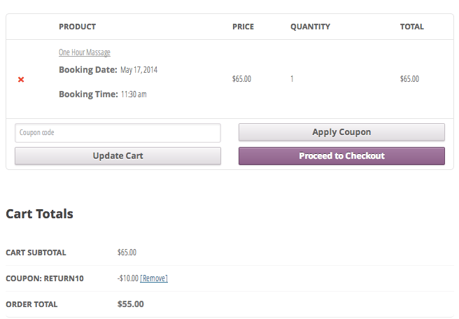The height and width of the screenshot is (319, 459).
Task: Proceed to Checkout
Action: pyautogui.click(x=341, y=156)
